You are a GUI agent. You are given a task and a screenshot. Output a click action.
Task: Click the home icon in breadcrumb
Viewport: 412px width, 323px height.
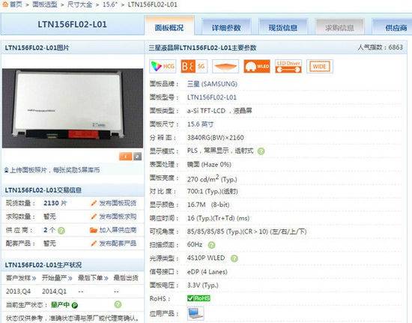(4, 4)
